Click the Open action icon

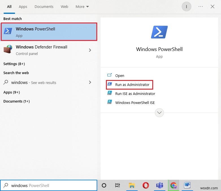[x=110, y=75]
